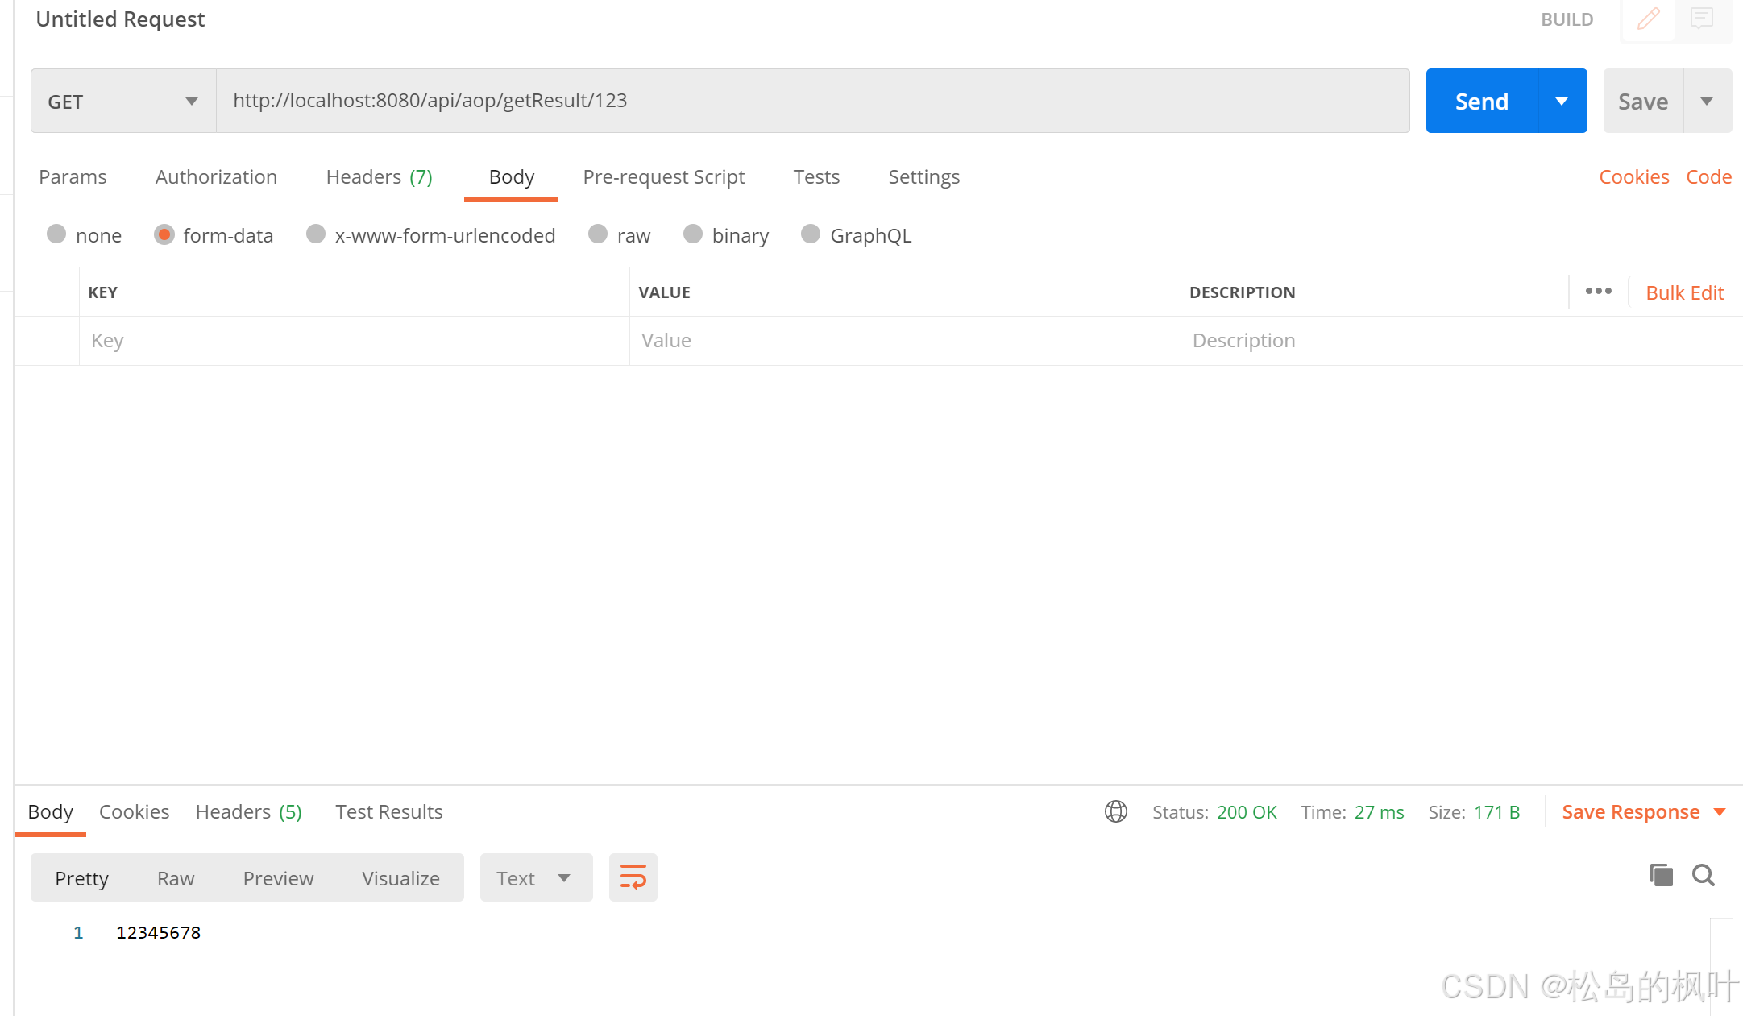Click the pencil edit icon near BUILD

pyautogui.click(x=1648, y=19)
